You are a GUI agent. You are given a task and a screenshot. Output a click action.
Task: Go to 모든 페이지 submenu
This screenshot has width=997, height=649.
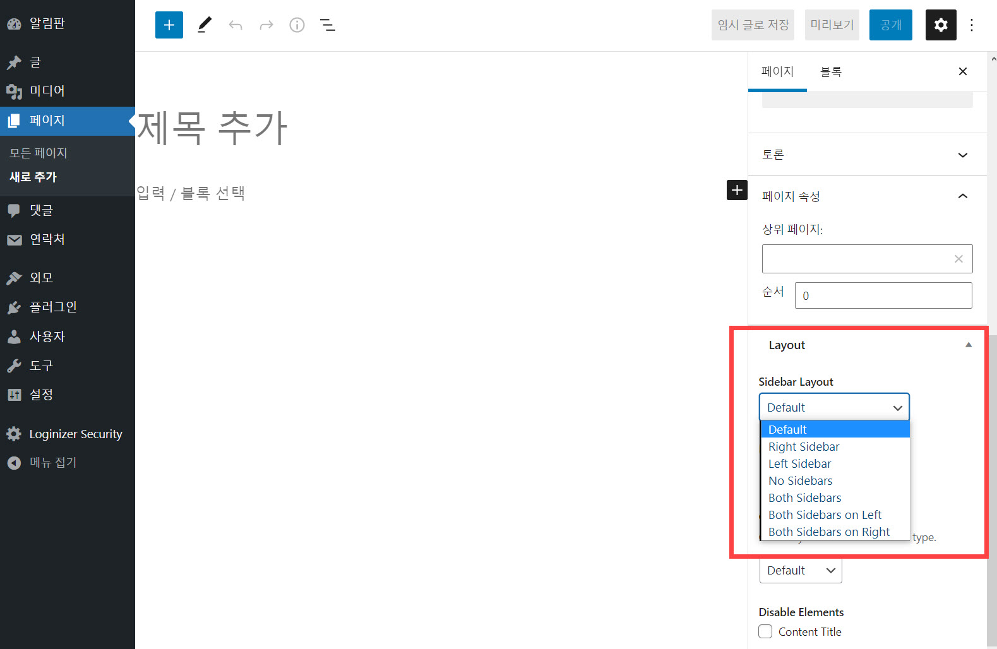point(39,153)
